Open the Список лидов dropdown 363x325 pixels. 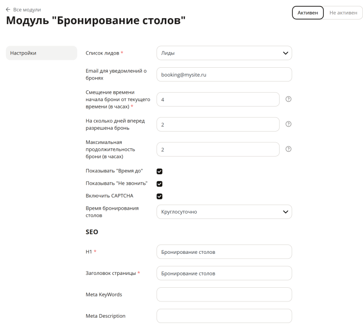click(224, 53)
